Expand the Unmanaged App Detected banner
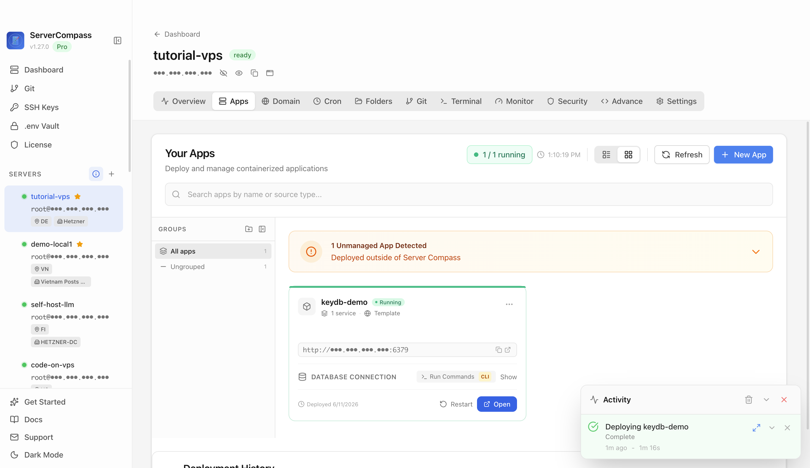The width and height of the screenshot is (810, 468). (x=756, y=252)
